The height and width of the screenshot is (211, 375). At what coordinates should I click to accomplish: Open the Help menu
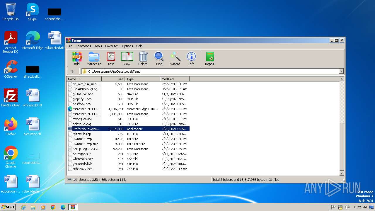pyautogui.click(x=139, y=46)
